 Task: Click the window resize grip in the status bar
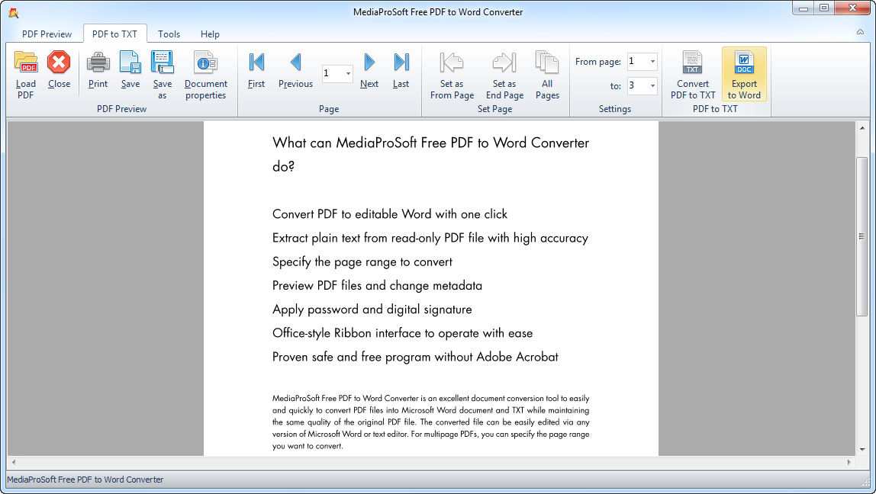(865, 481)
